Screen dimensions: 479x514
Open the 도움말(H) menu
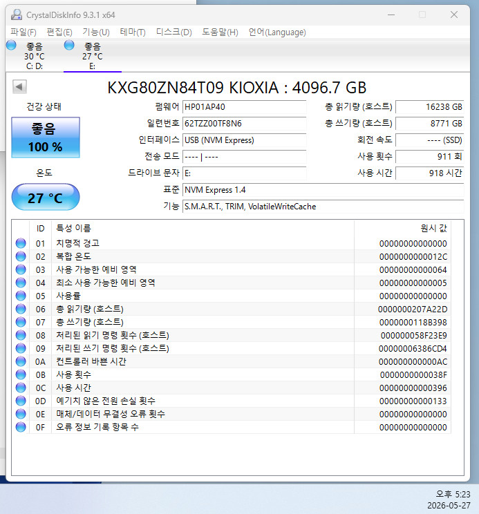(x=220, y=32)
